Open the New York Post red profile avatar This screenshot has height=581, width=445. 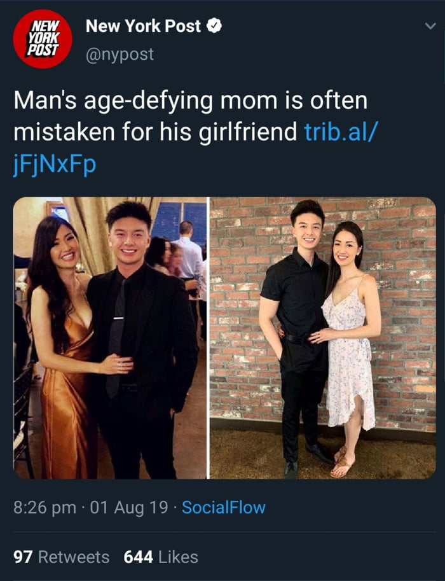pyautogui.click(x=43, y=39)
